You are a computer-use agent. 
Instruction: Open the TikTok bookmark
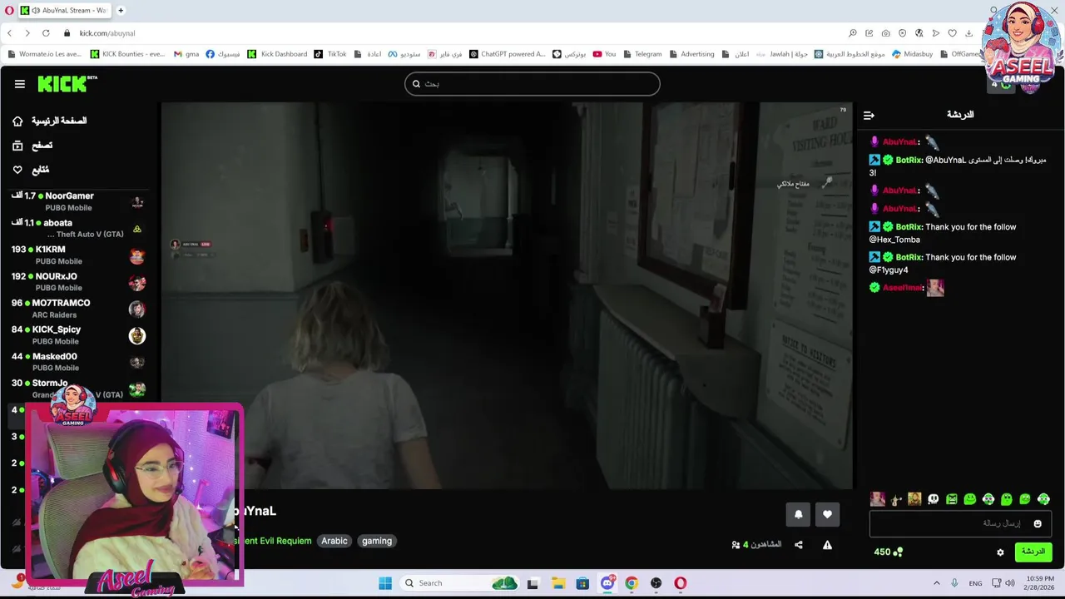[x=330, y=54]
